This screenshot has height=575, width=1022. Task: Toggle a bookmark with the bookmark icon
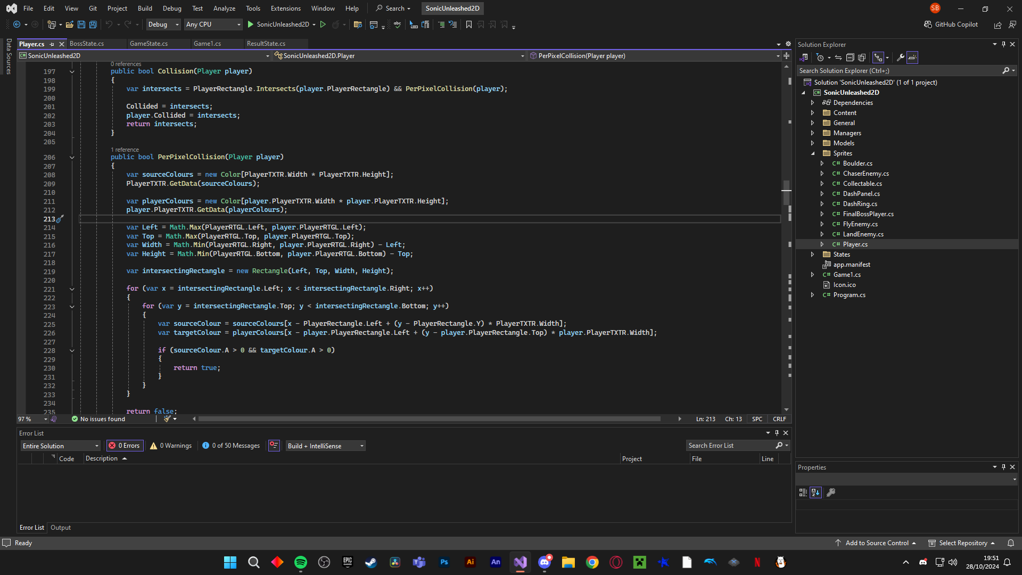pyautogui.click(x=468, y=24)
